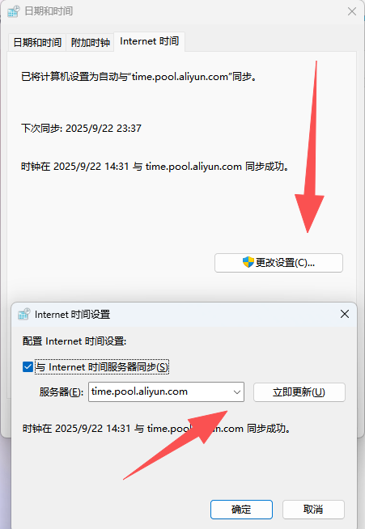This screenshot has height=529, width=365.
Task: Confirm with the 确定 button
Action: coord(241,510)
